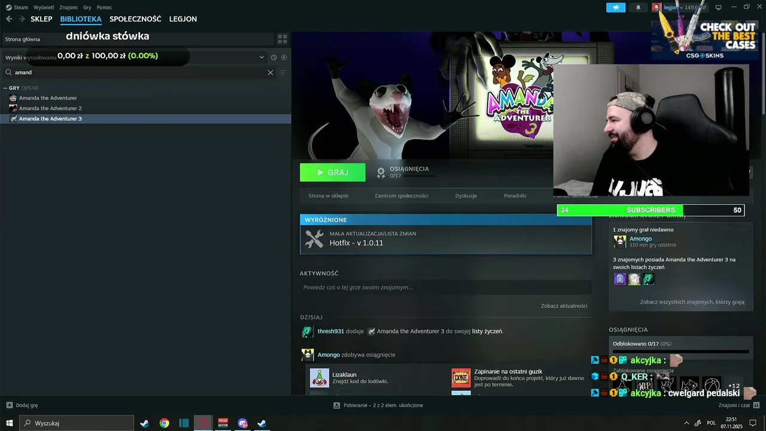The image size is (766, 431).
Task: Open Dyskusje link
Action: 466,196
